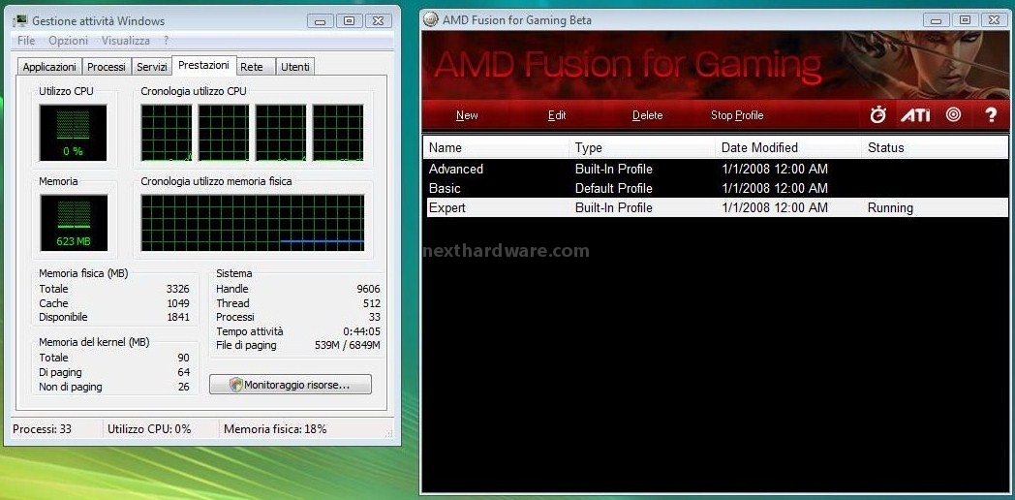Click kernel memory Di paging value 64
1015x500 pixels.
pyautogui.click(x=183, y=372)
